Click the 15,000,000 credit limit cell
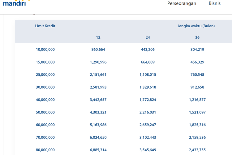 coord(45,62)
